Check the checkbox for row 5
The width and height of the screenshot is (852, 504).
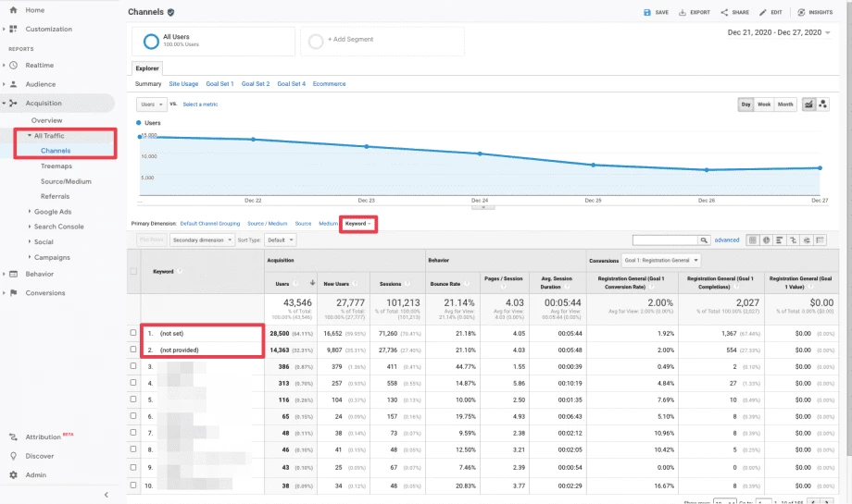[x=133, y=400]
